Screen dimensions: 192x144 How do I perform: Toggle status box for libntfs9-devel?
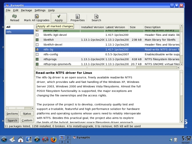click(x=37, y=44)
